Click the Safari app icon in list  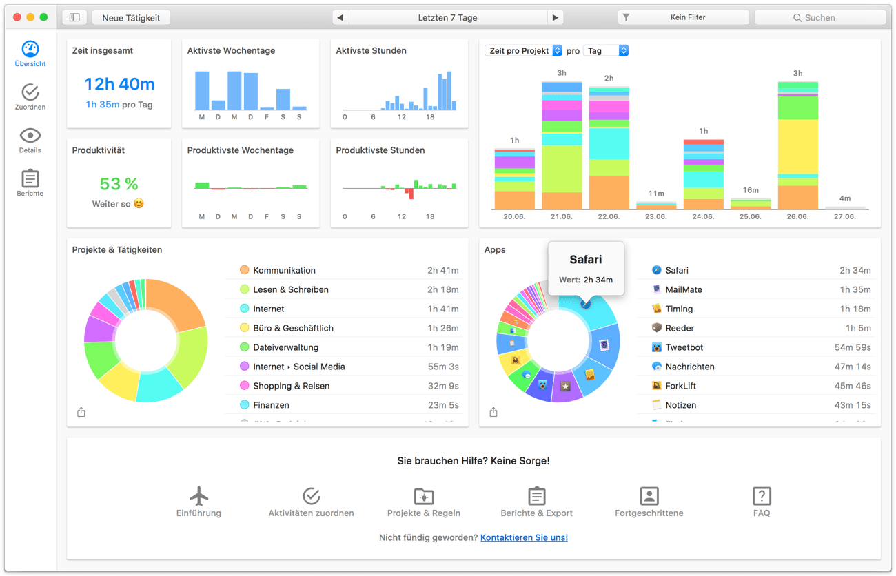point(657,270)
